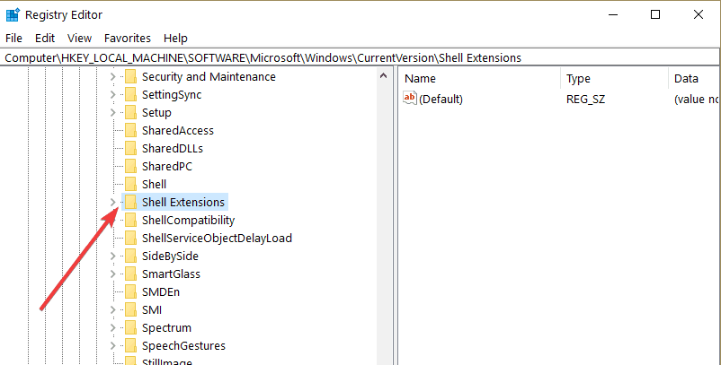Click the Shell folder icon
The height and width of the screenshot is (365, 721).
pos(130,185)
